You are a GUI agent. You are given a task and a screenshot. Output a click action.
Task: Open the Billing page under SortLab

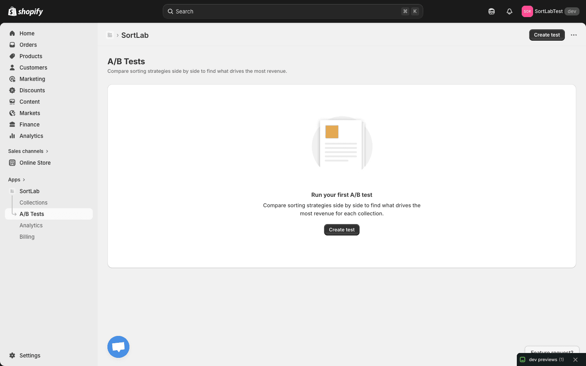pos(27,237)
